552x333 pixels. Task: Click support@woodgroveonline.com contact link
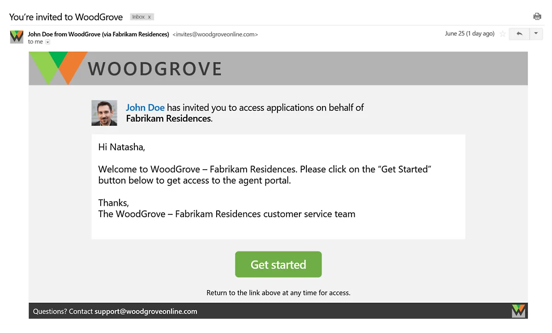tap(146, 311)
